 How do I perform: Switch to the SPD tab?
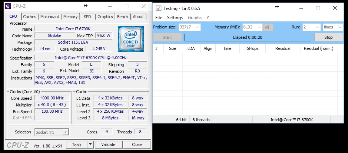pyautogui.click(x=87, y=17)
